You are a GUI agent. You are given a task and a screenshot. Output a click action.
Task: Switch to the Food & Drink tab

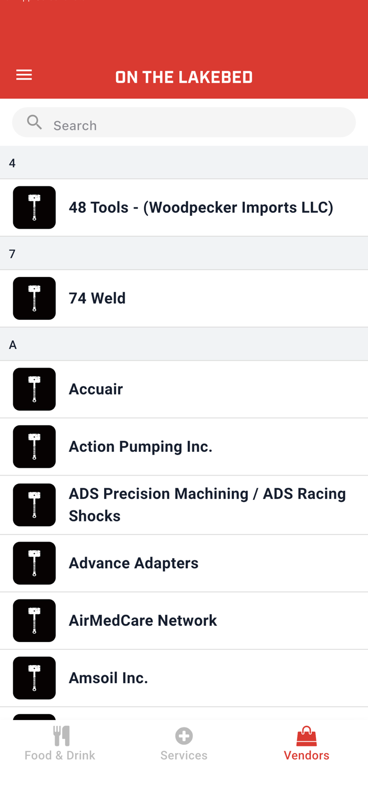point(60,755)
